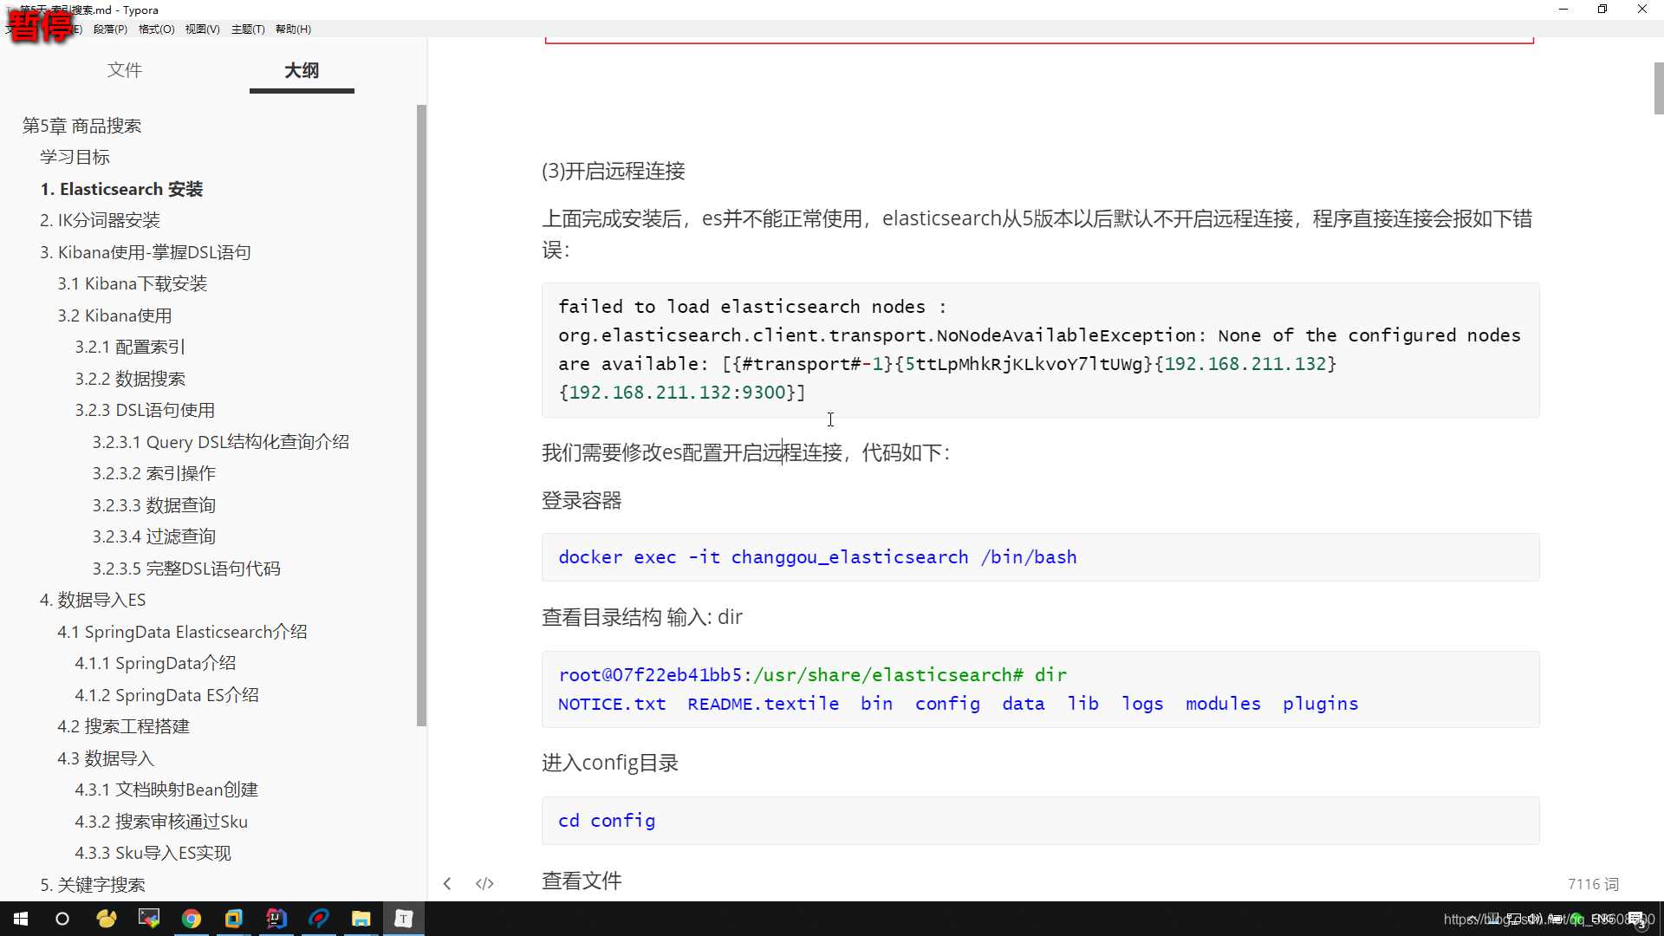Screen dimensions: 1664x936
Task: Click the dir output code block
Action: [1040, 689]
